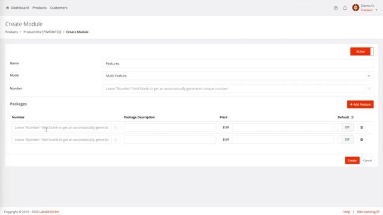Open the Labs64 GmbH footer link
Screen dimensions: 383x215
(x=49, y=211)
